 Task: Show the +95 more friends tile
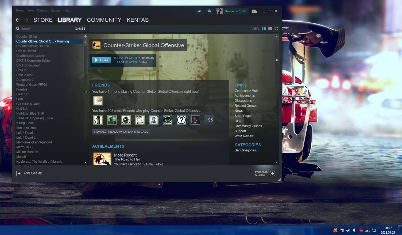pos(209,120)
